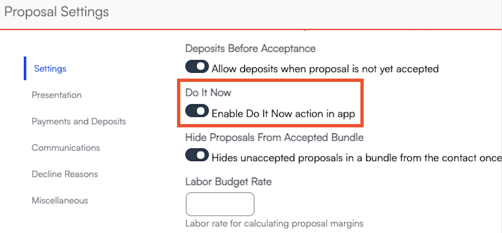Image resolution: width=502 pixels, height=233 pixels.
Task: Click the 'Allow deposits when proposal' label text
Action: pos(325,69)
